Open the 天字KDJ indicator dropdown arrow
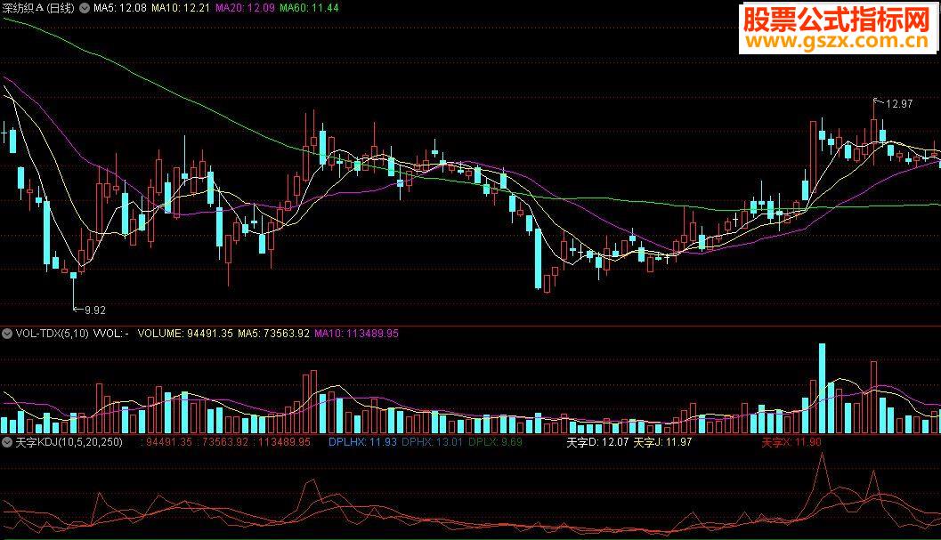Image resolution: width=941 pixels, height=540 pixels. (x=6, y=442)
